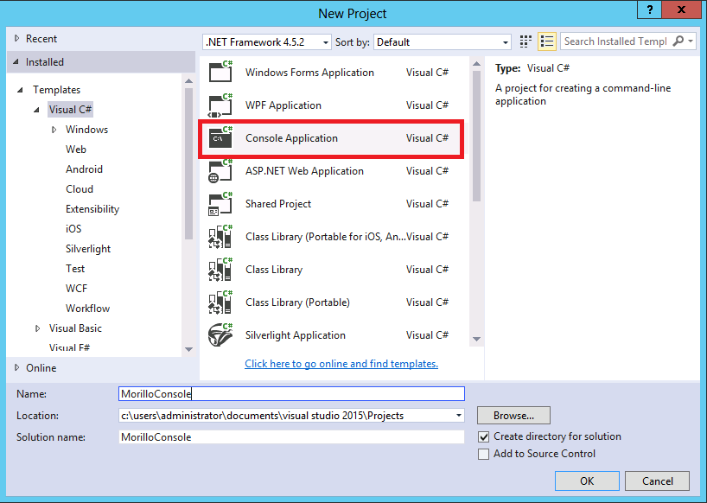Switch to medium icons list view

547,41
